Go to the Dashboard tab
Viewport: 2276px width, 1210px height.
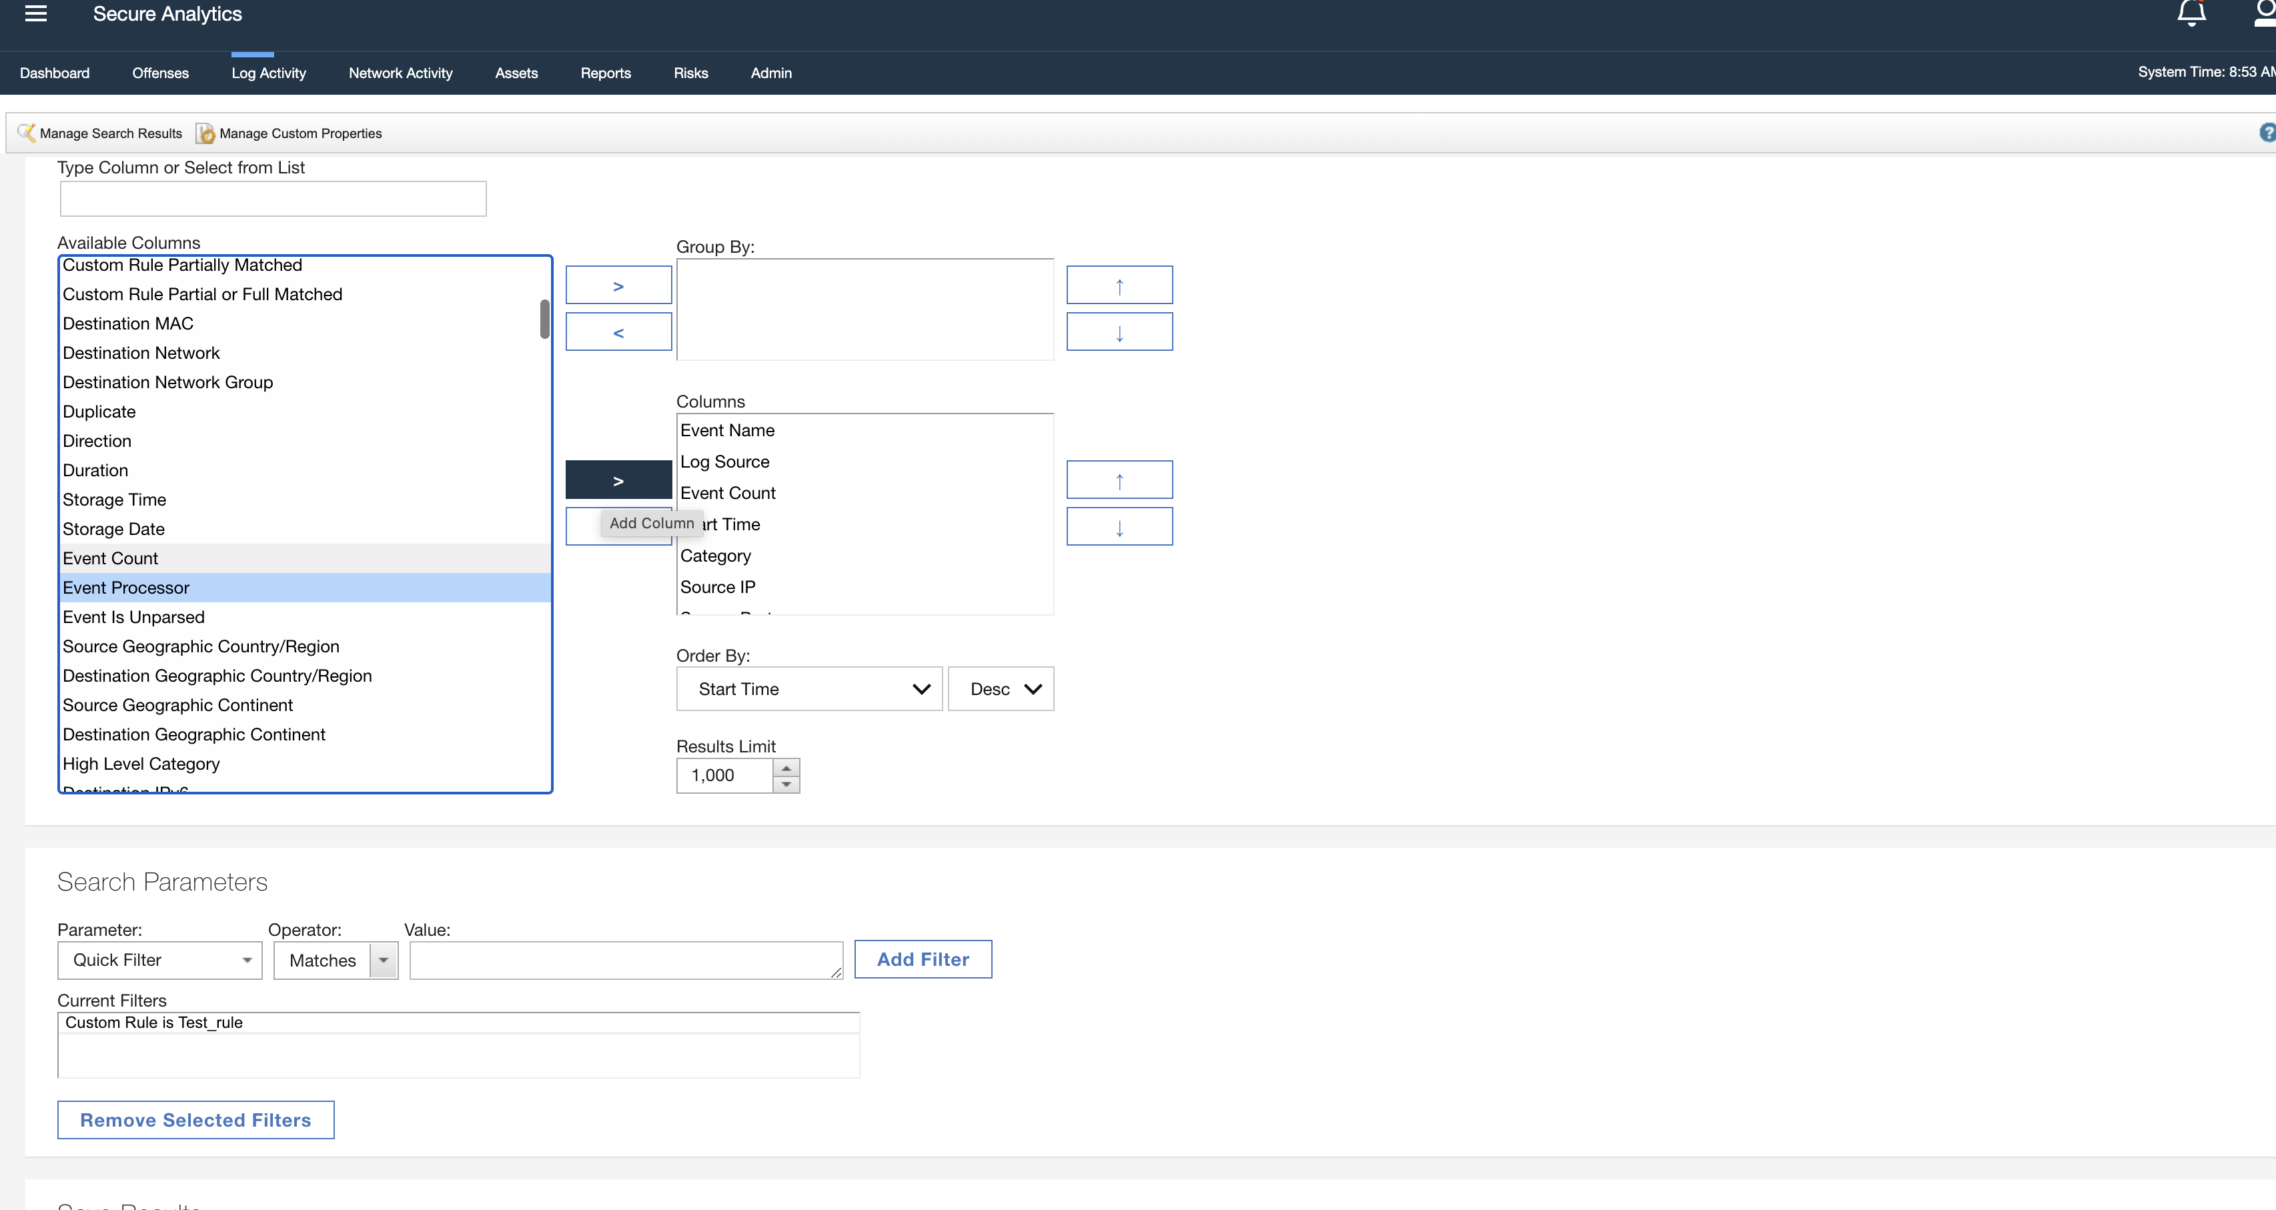click(55, 73)
